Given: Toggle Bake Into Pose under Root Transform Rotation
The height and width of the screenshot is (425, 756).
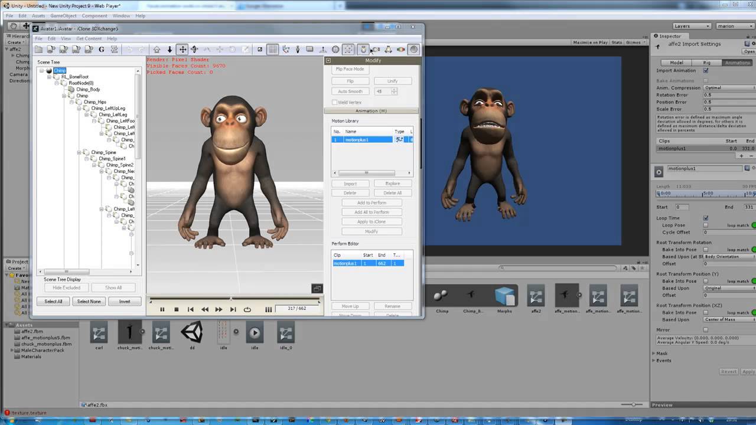Looking at the screenshot, I should click(705, 250).
